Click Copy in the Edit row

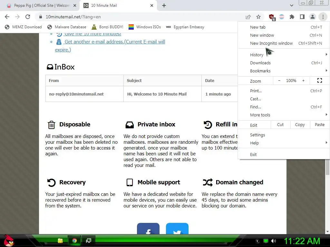tap(300, 125)
